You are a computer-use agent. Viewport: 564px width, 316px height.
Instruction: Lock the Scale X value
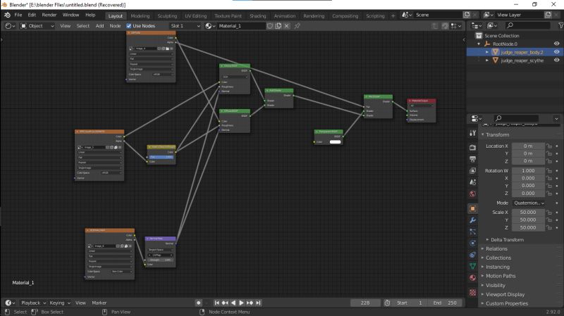[549, 213]
